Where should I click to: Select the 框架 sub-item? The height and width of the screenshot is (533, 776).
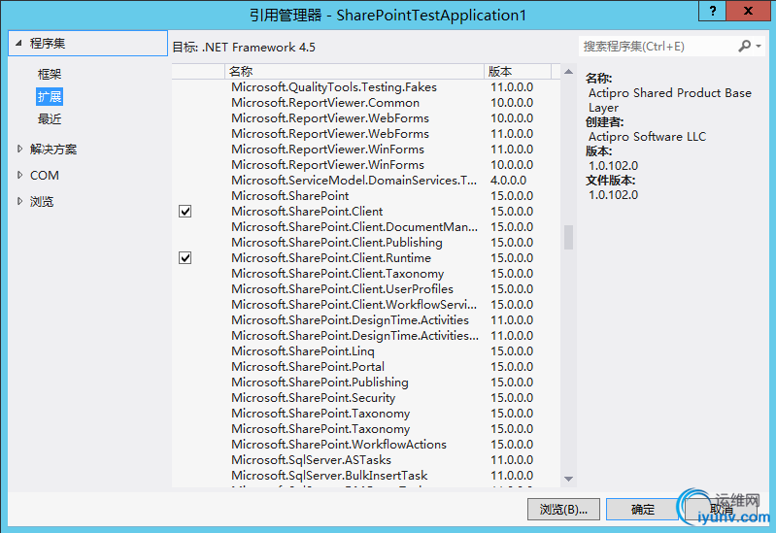point(50,74)
